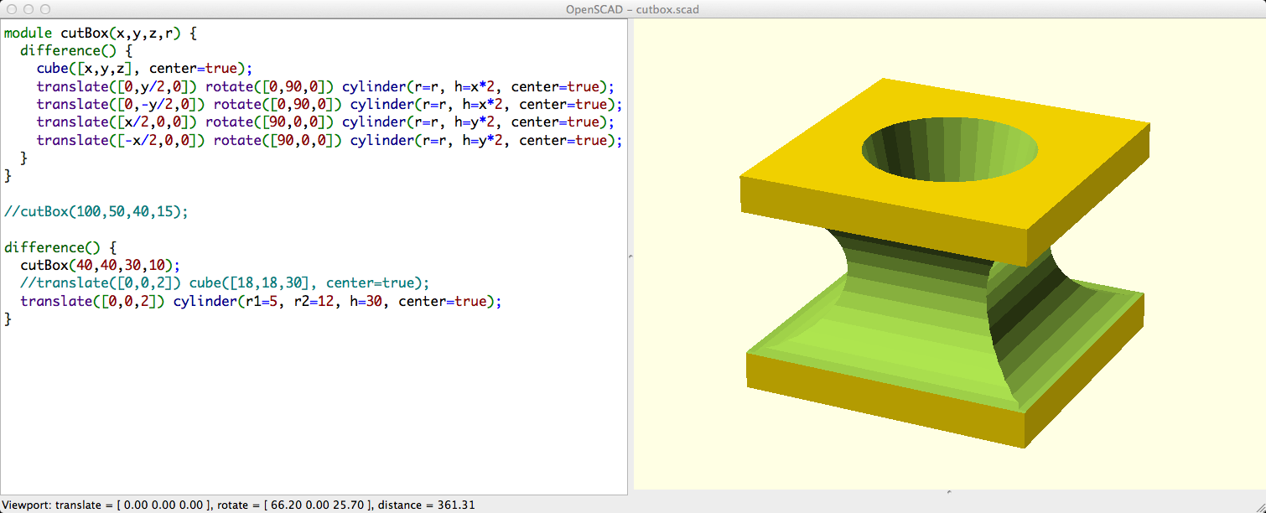This screenshot has width=1266, height=513.
Task: Click the 'translate([-x/2,0,0])' code line
Action: pos(329,140)
